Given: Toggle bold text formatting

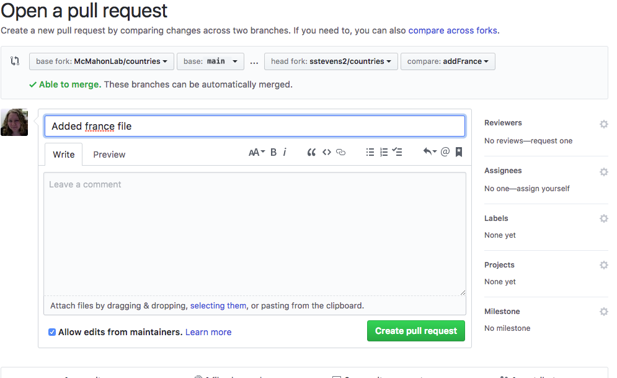Looking at the screenshot, I should [x=273, y=152].
